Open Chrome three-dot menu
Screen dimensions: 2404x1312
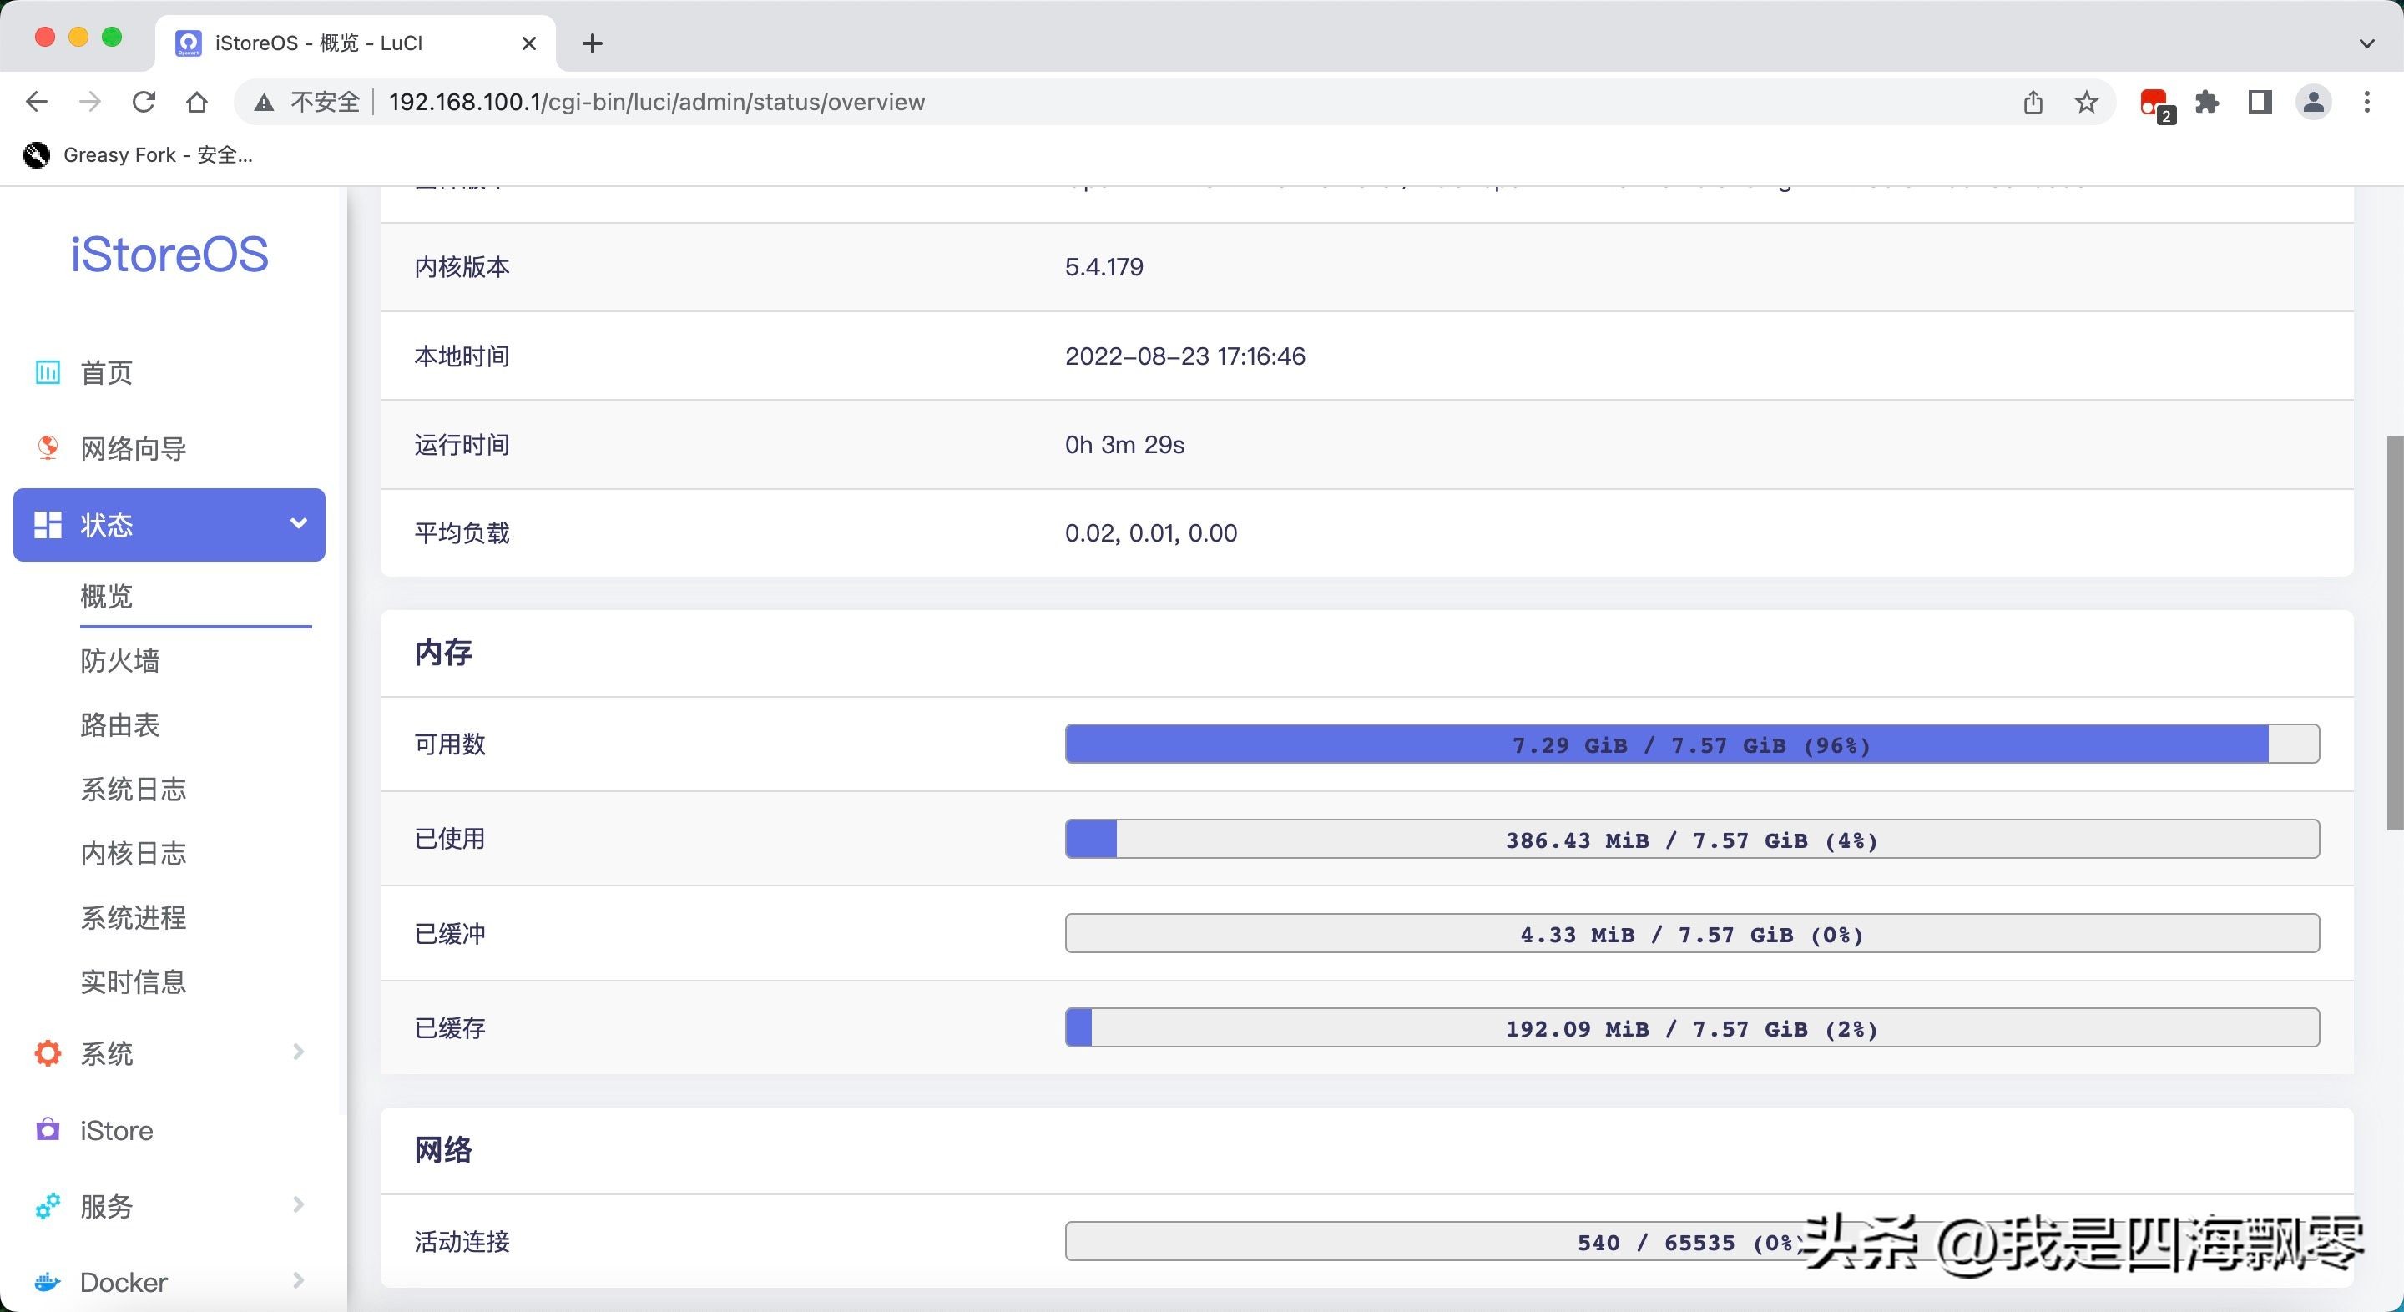[x=2366, y=102]
